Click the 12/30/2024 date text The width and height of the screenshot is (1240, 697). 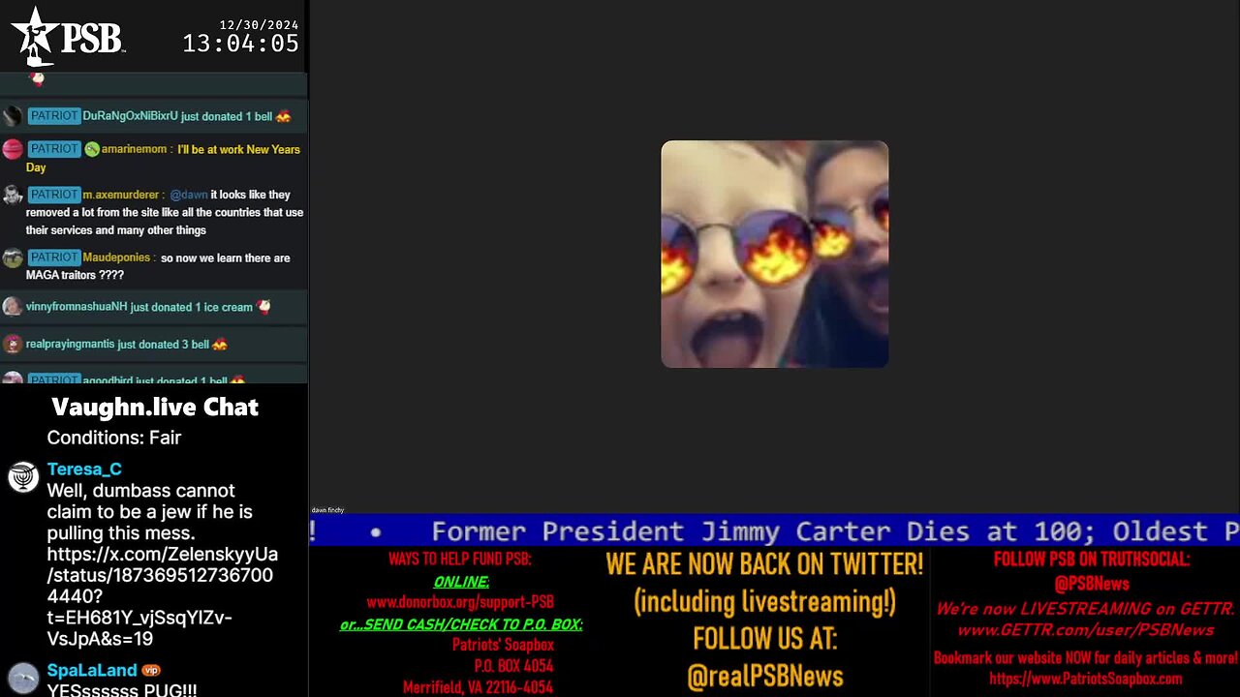click(259, 24)
